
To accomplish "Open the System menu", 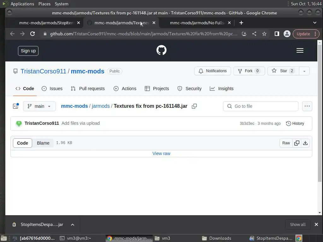I will click(62, 4).
